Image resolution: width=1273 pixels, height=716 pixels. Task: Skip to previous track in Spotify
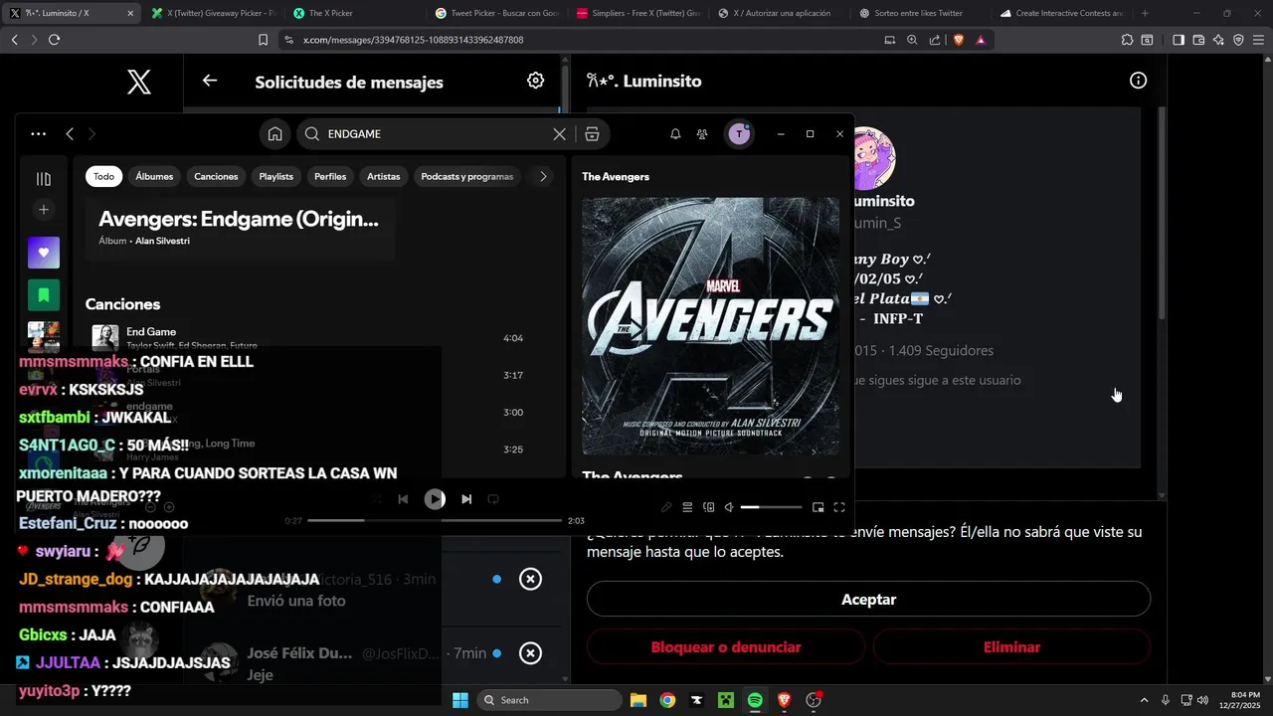(403, 499)
